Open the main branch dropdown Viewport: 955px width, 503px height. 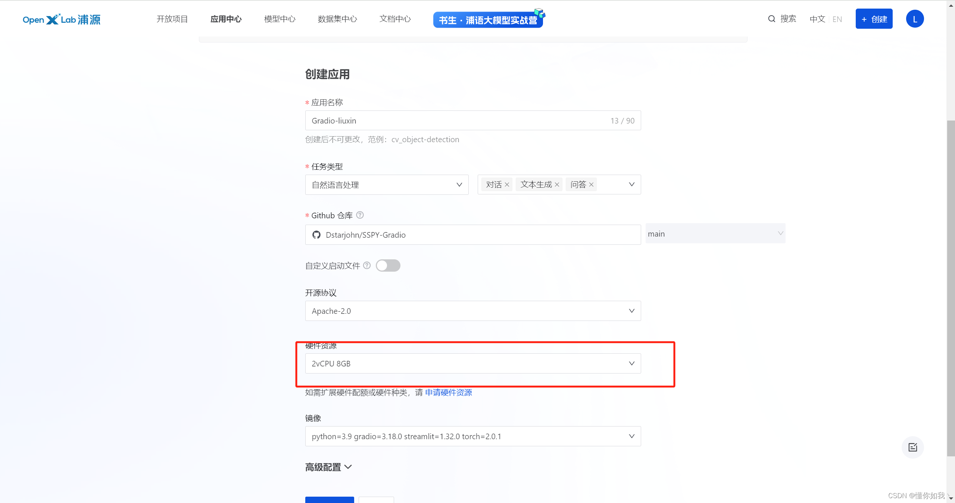coord(715,234)
